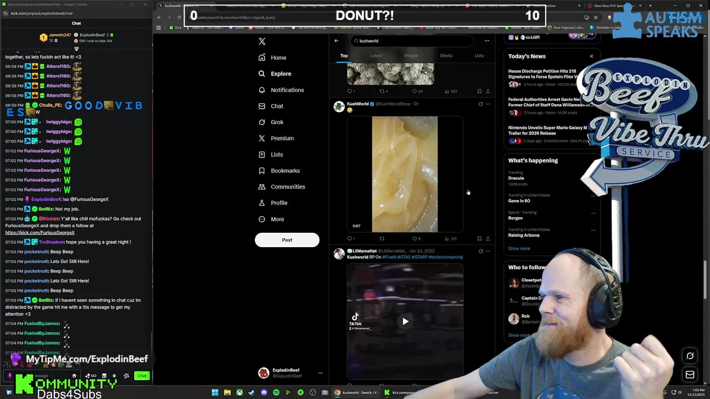
Task: Reply to the KushWorld video post
Action: coord(351,239)
